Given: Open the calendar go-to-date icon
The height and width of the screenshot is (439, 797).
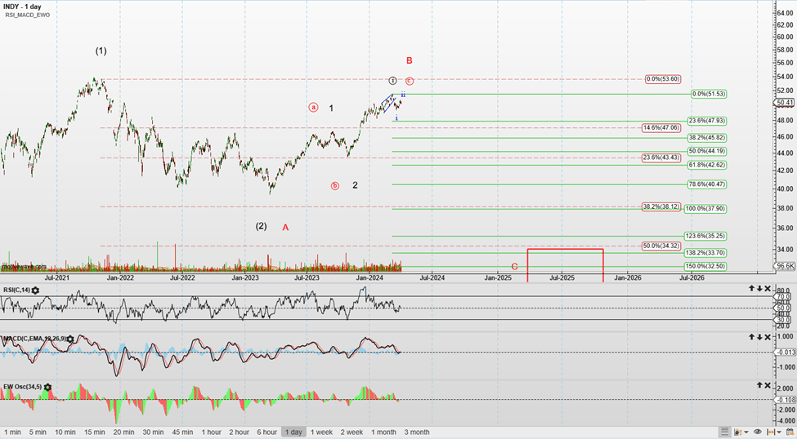Looking at the screenshot, I should pyautogui.click(x=790, y=432).
